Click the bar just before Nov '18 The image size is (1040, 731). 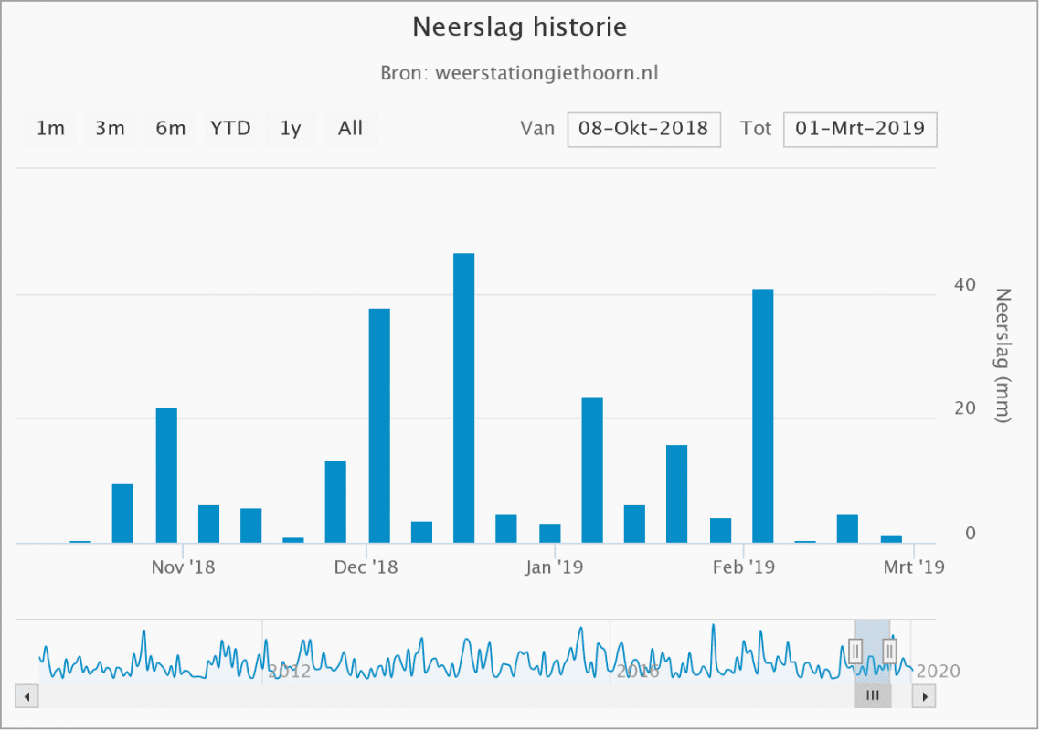166,475
